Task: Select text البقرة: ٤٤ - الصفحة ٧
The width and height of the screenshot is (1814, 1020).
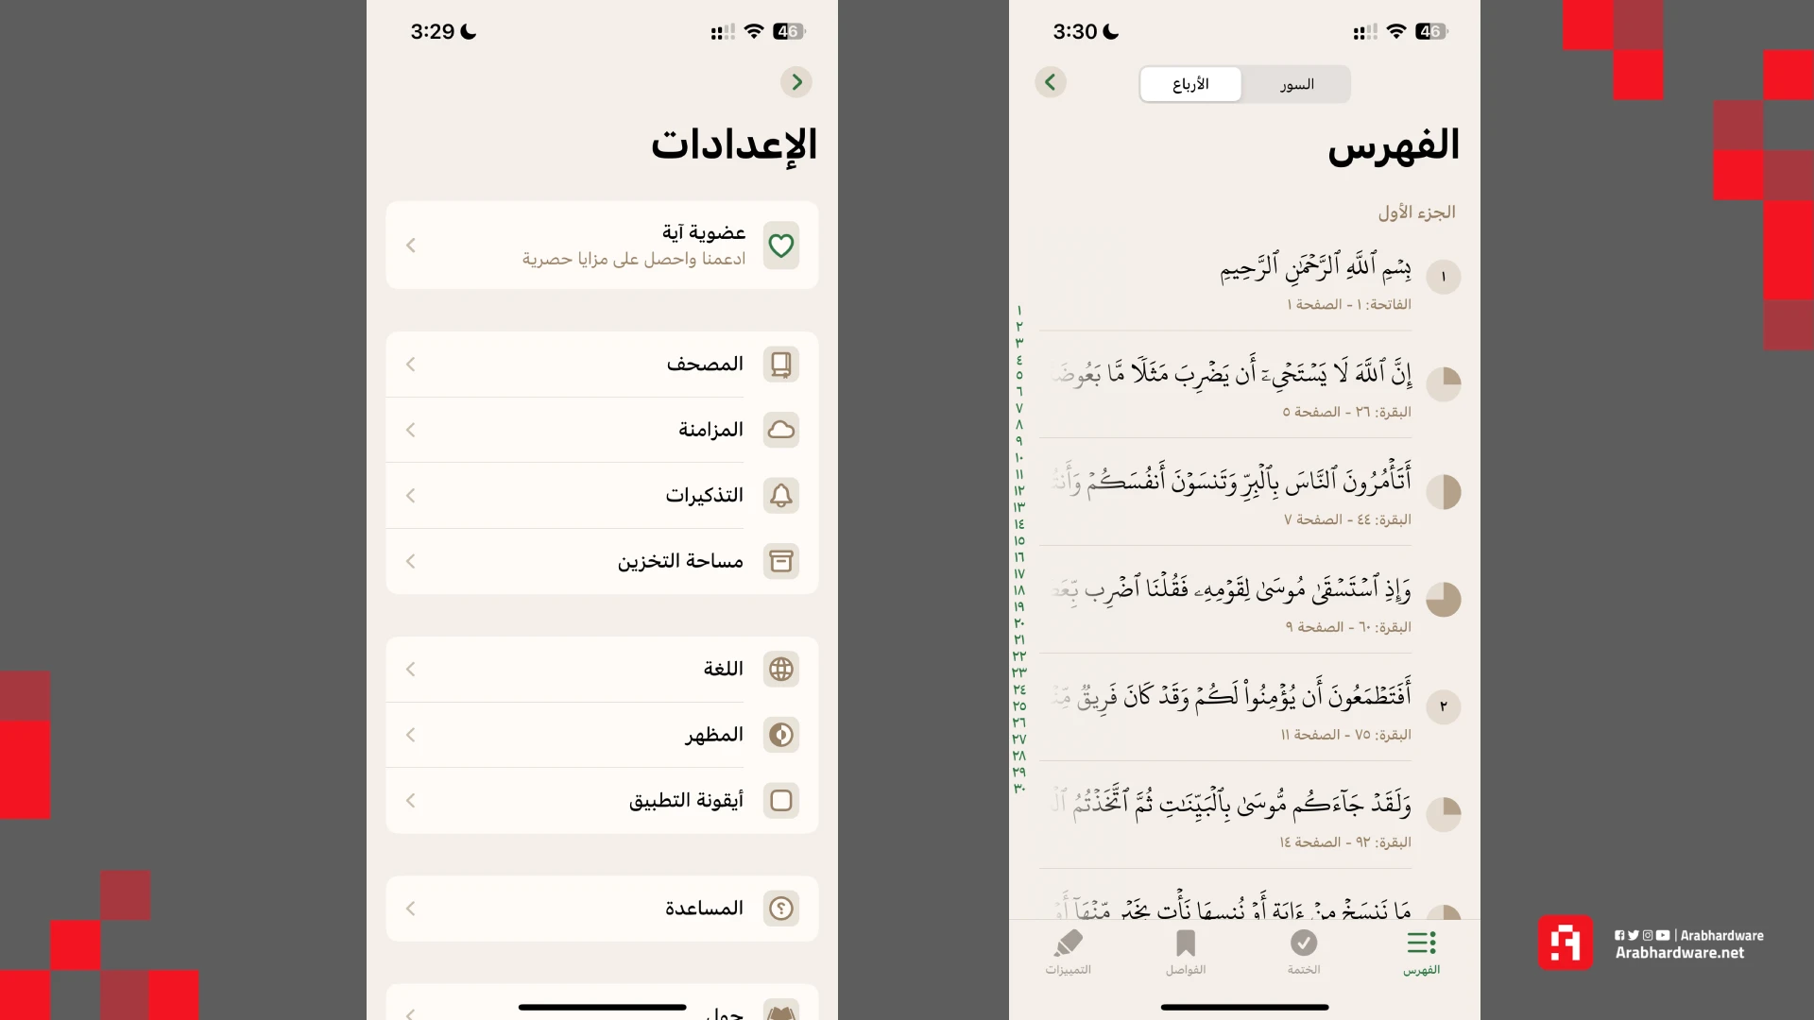Action: point(1347,519)
